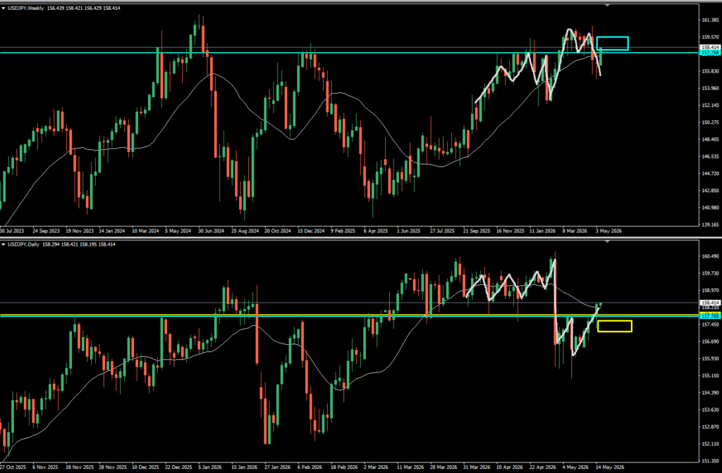The height and width of the screenshot is (473, 722).
Task: Click 157.450 on the Daily price scale
Action: coord(711,324)
